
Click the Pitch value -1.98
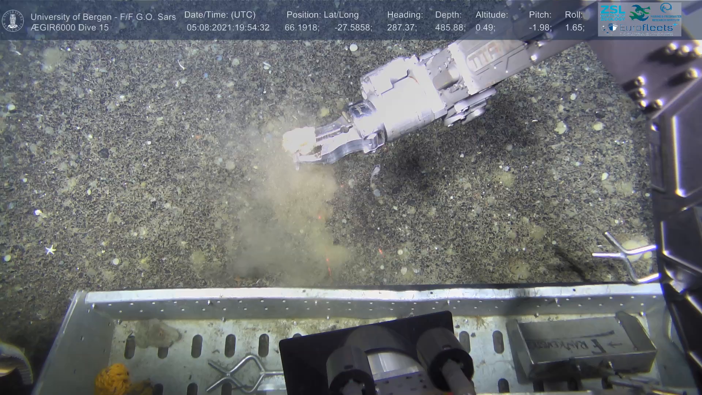[x=540, y=28]
